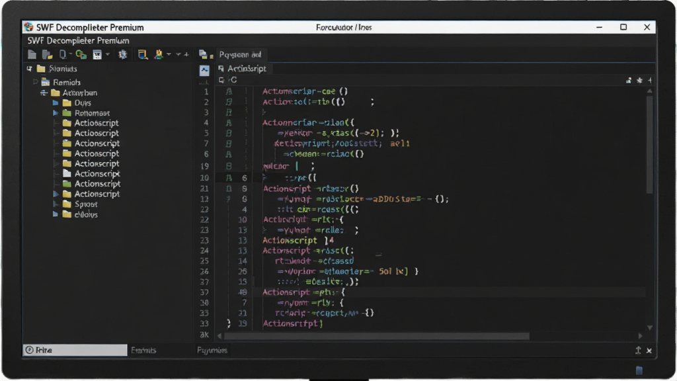Click the scroll-right arrow below the code
The height and width of the screenshot is (381, 677).
point(640,335)
